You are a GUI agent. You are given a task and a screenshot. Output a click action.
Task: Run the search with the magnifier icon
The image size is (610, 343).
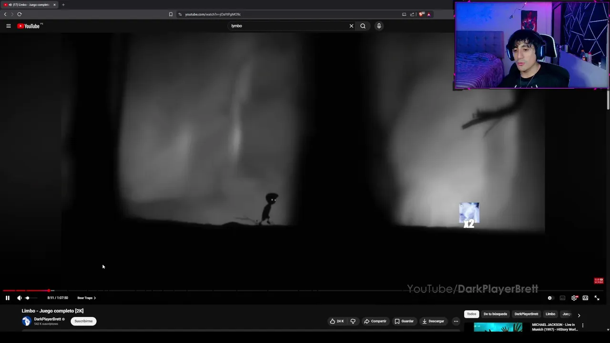(x=363, y=26)
